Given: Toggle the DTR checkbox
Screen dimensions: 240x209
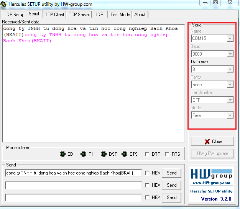Looking at the screenshot, I should [x=147, y=154].
